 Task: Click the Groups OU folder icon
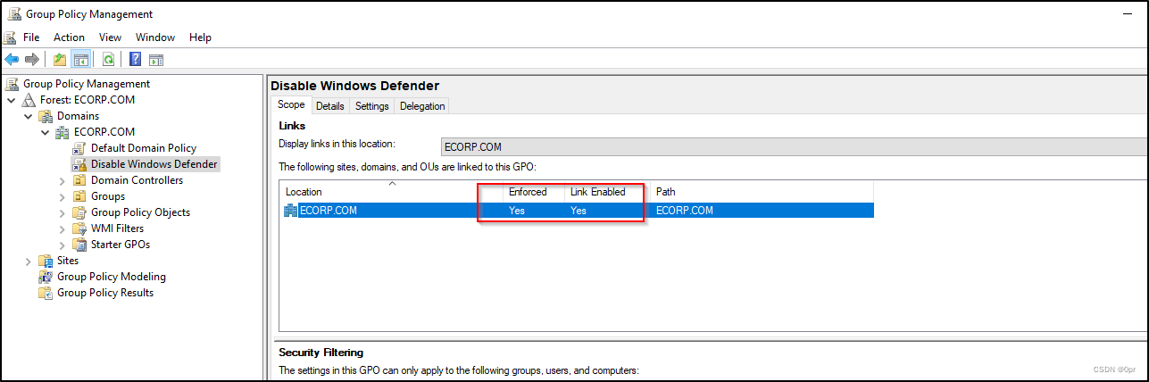pyautogui.click(x=79, y=196)
